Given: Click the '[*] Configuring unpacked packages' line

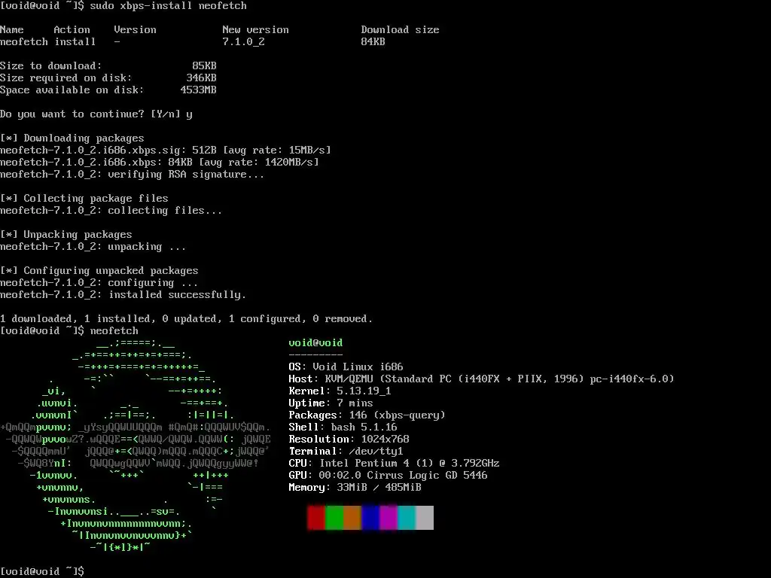Looking at the screenshot, I should pos(99,270).
